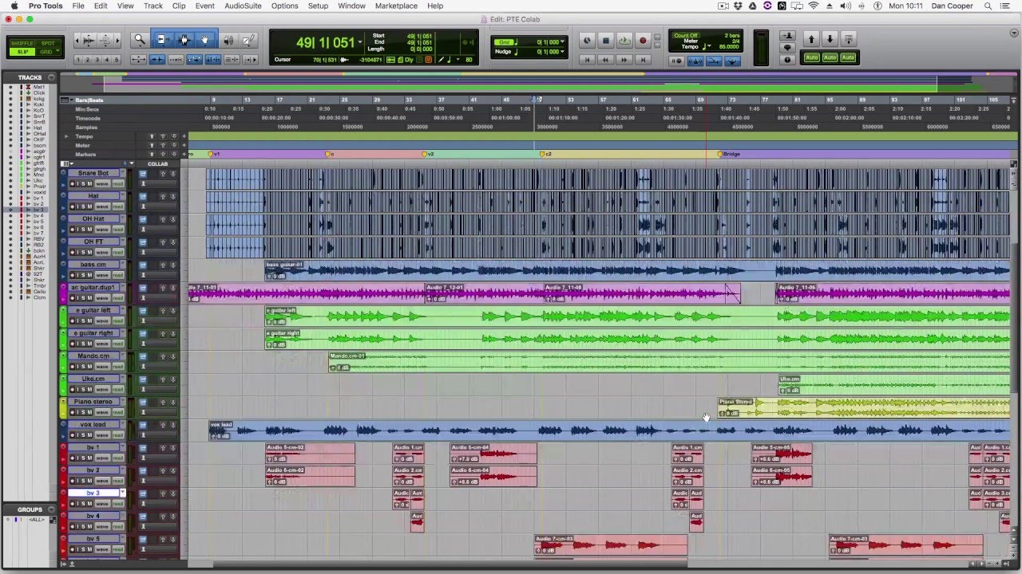The width and height of the screenshot is (1022, 574).
Task: Enable Shuffle edit mode
Action: [22, 43]
